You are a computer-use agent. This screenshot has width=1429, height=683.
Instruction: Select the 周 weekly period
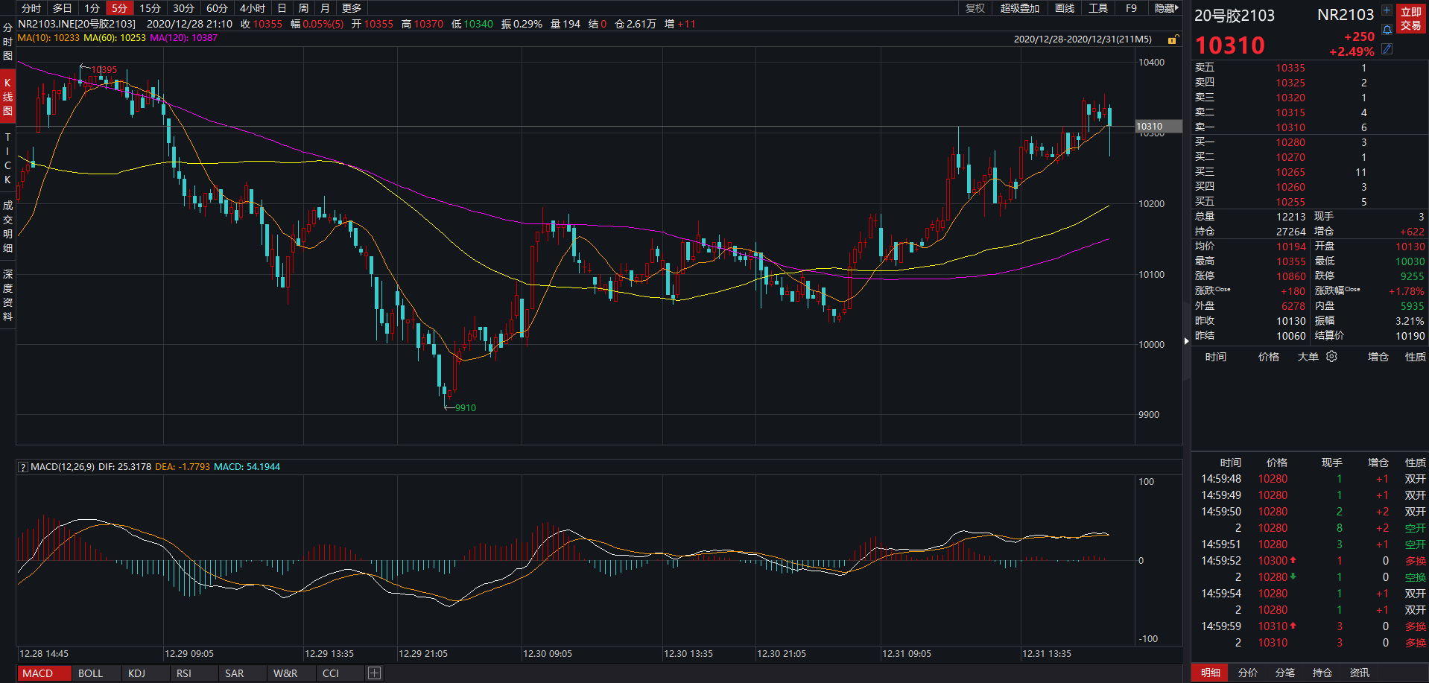[303, 8]
